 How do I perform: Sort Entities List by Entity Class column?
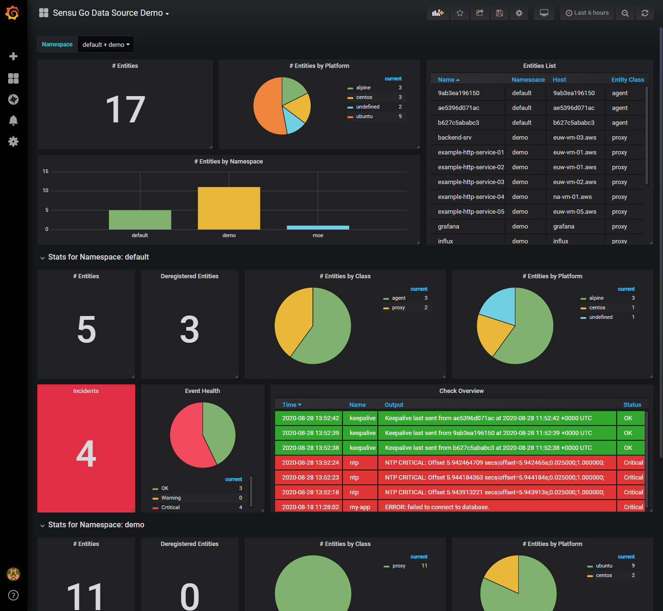(628, 80)
